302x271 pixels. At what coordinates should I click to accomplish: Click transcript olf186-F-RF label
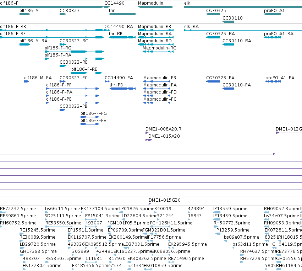click(x=13, y=34)
